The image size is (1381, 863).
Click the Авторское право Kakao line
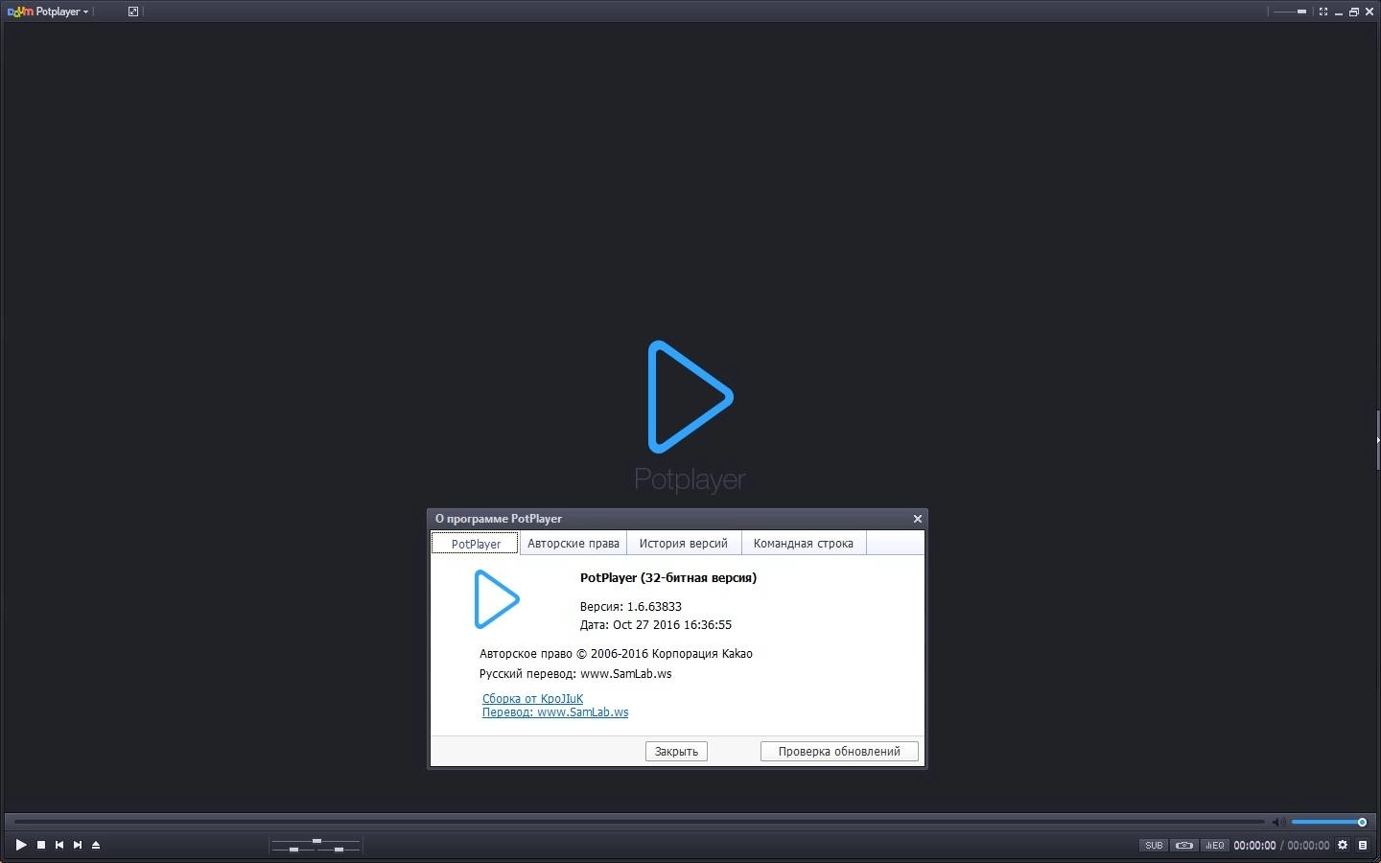tap(616, 654)
